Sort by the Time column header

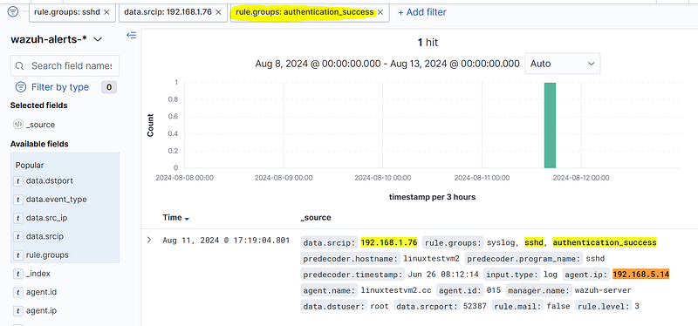click(x=172, y=218)
